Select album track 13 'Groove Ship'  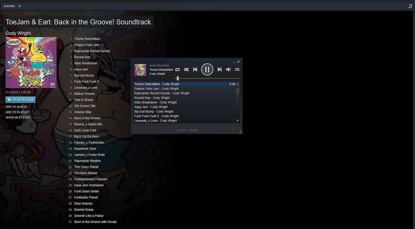(83, 112)
